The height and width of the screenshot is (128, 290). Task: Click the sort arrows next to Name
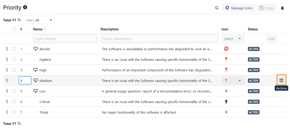(x=45, y=29)
